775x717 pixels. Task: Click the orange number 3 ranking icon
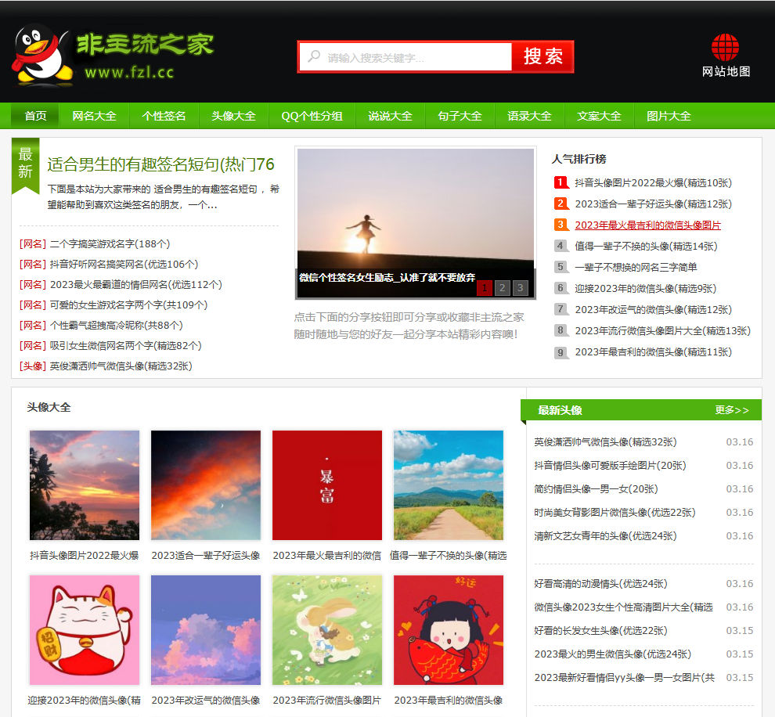pyautogui.click(x=561, y=225)
